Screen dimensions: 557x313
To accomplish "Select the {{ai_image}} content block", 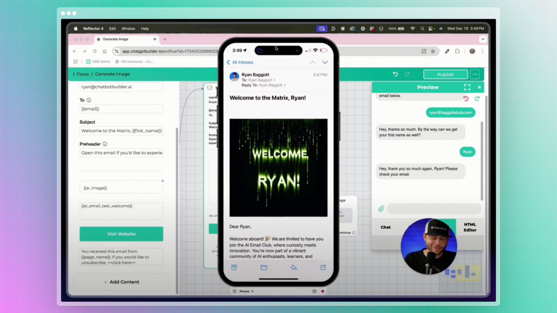I will [121, 187].
